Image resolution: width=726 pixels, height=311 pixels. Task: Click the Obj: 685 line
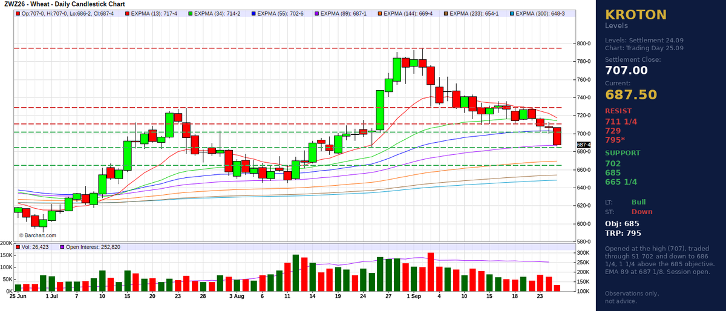pos(622,224)
